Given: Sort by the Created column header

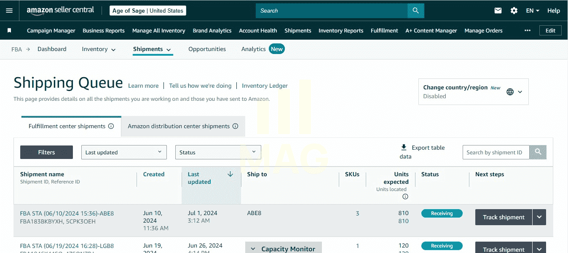Looking at the screenshot, I should 154,174.
